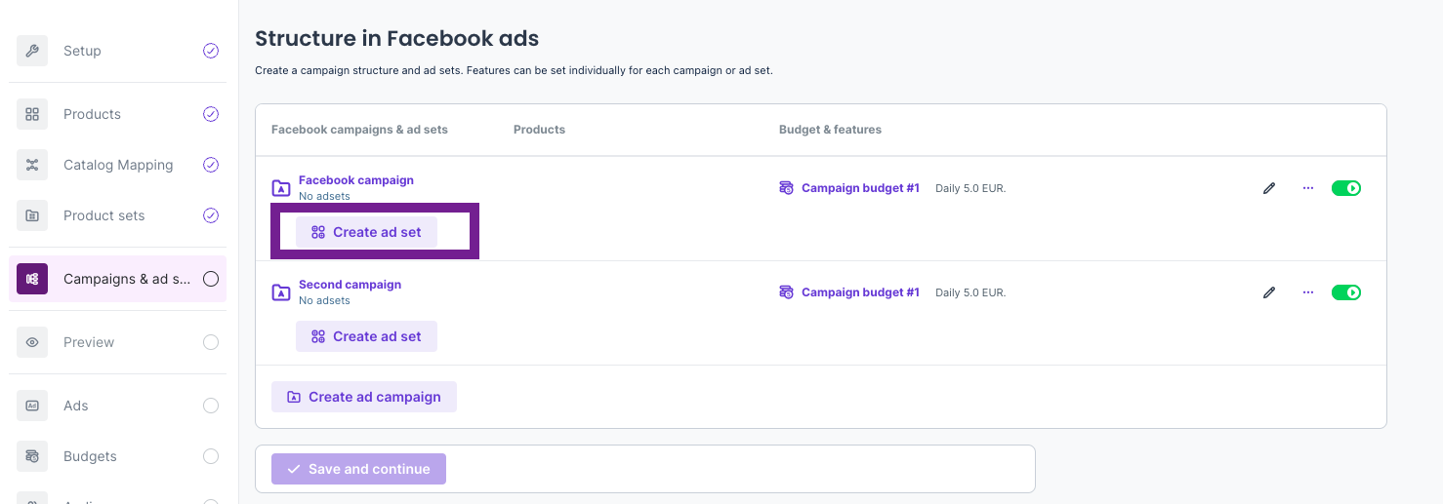This screenshot has width=1443, height=504.
Task: Click Products completed checkmark circle
Action: 211,114
